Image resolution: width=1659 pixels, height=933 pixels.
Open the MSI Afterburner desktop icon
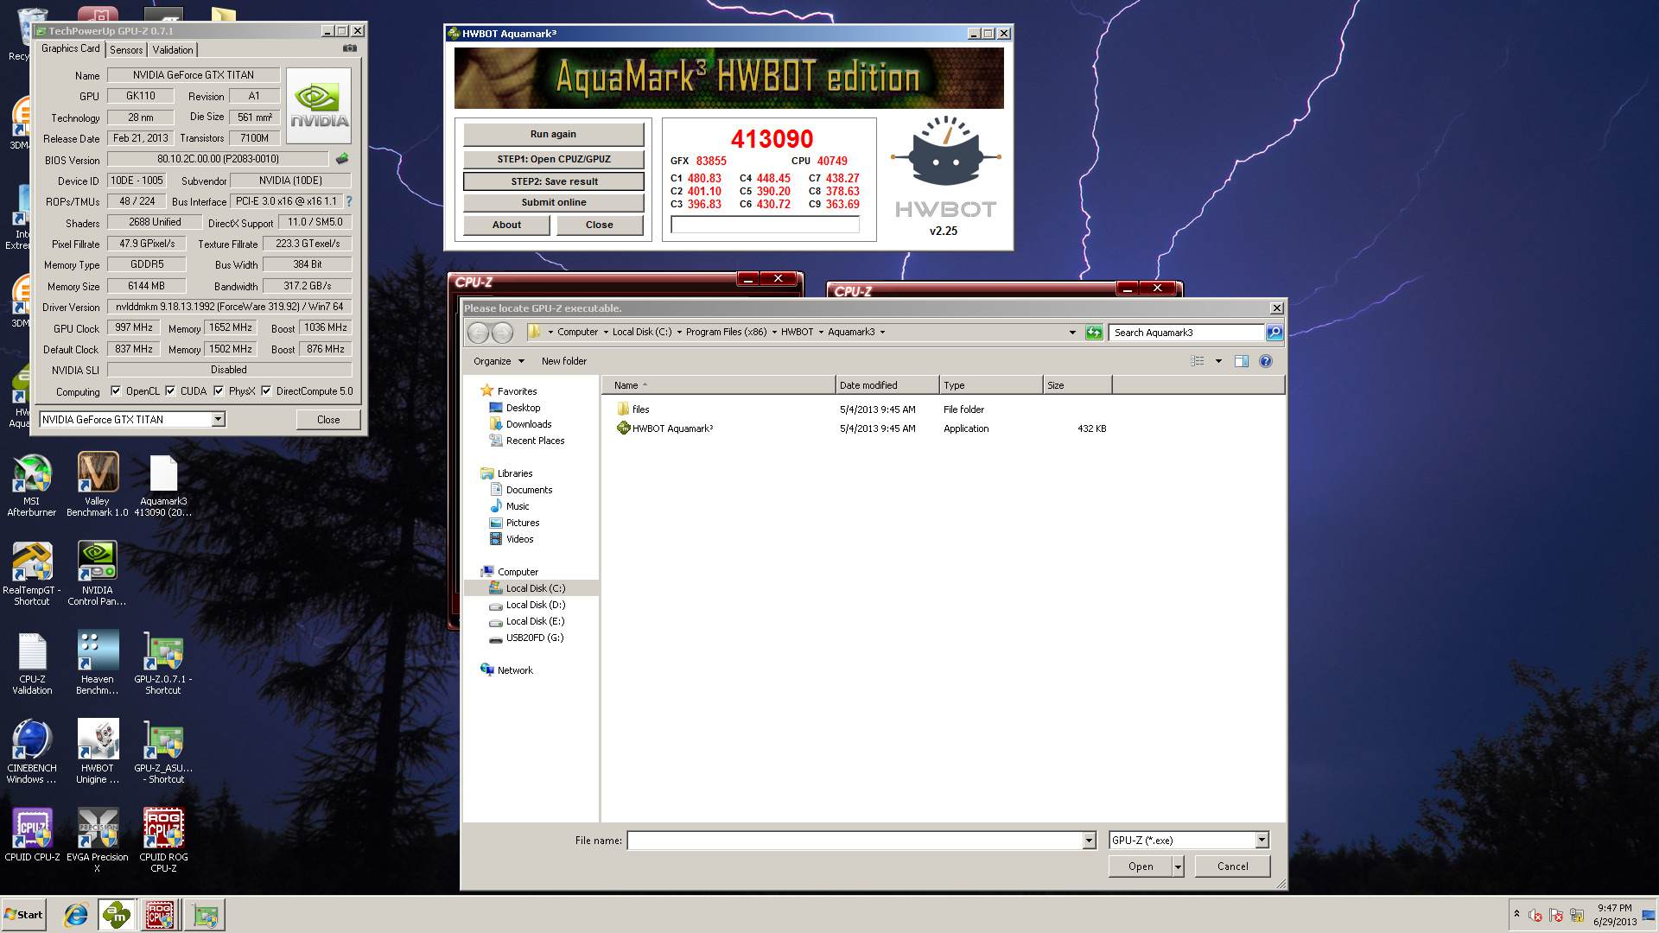pos(32,486)
